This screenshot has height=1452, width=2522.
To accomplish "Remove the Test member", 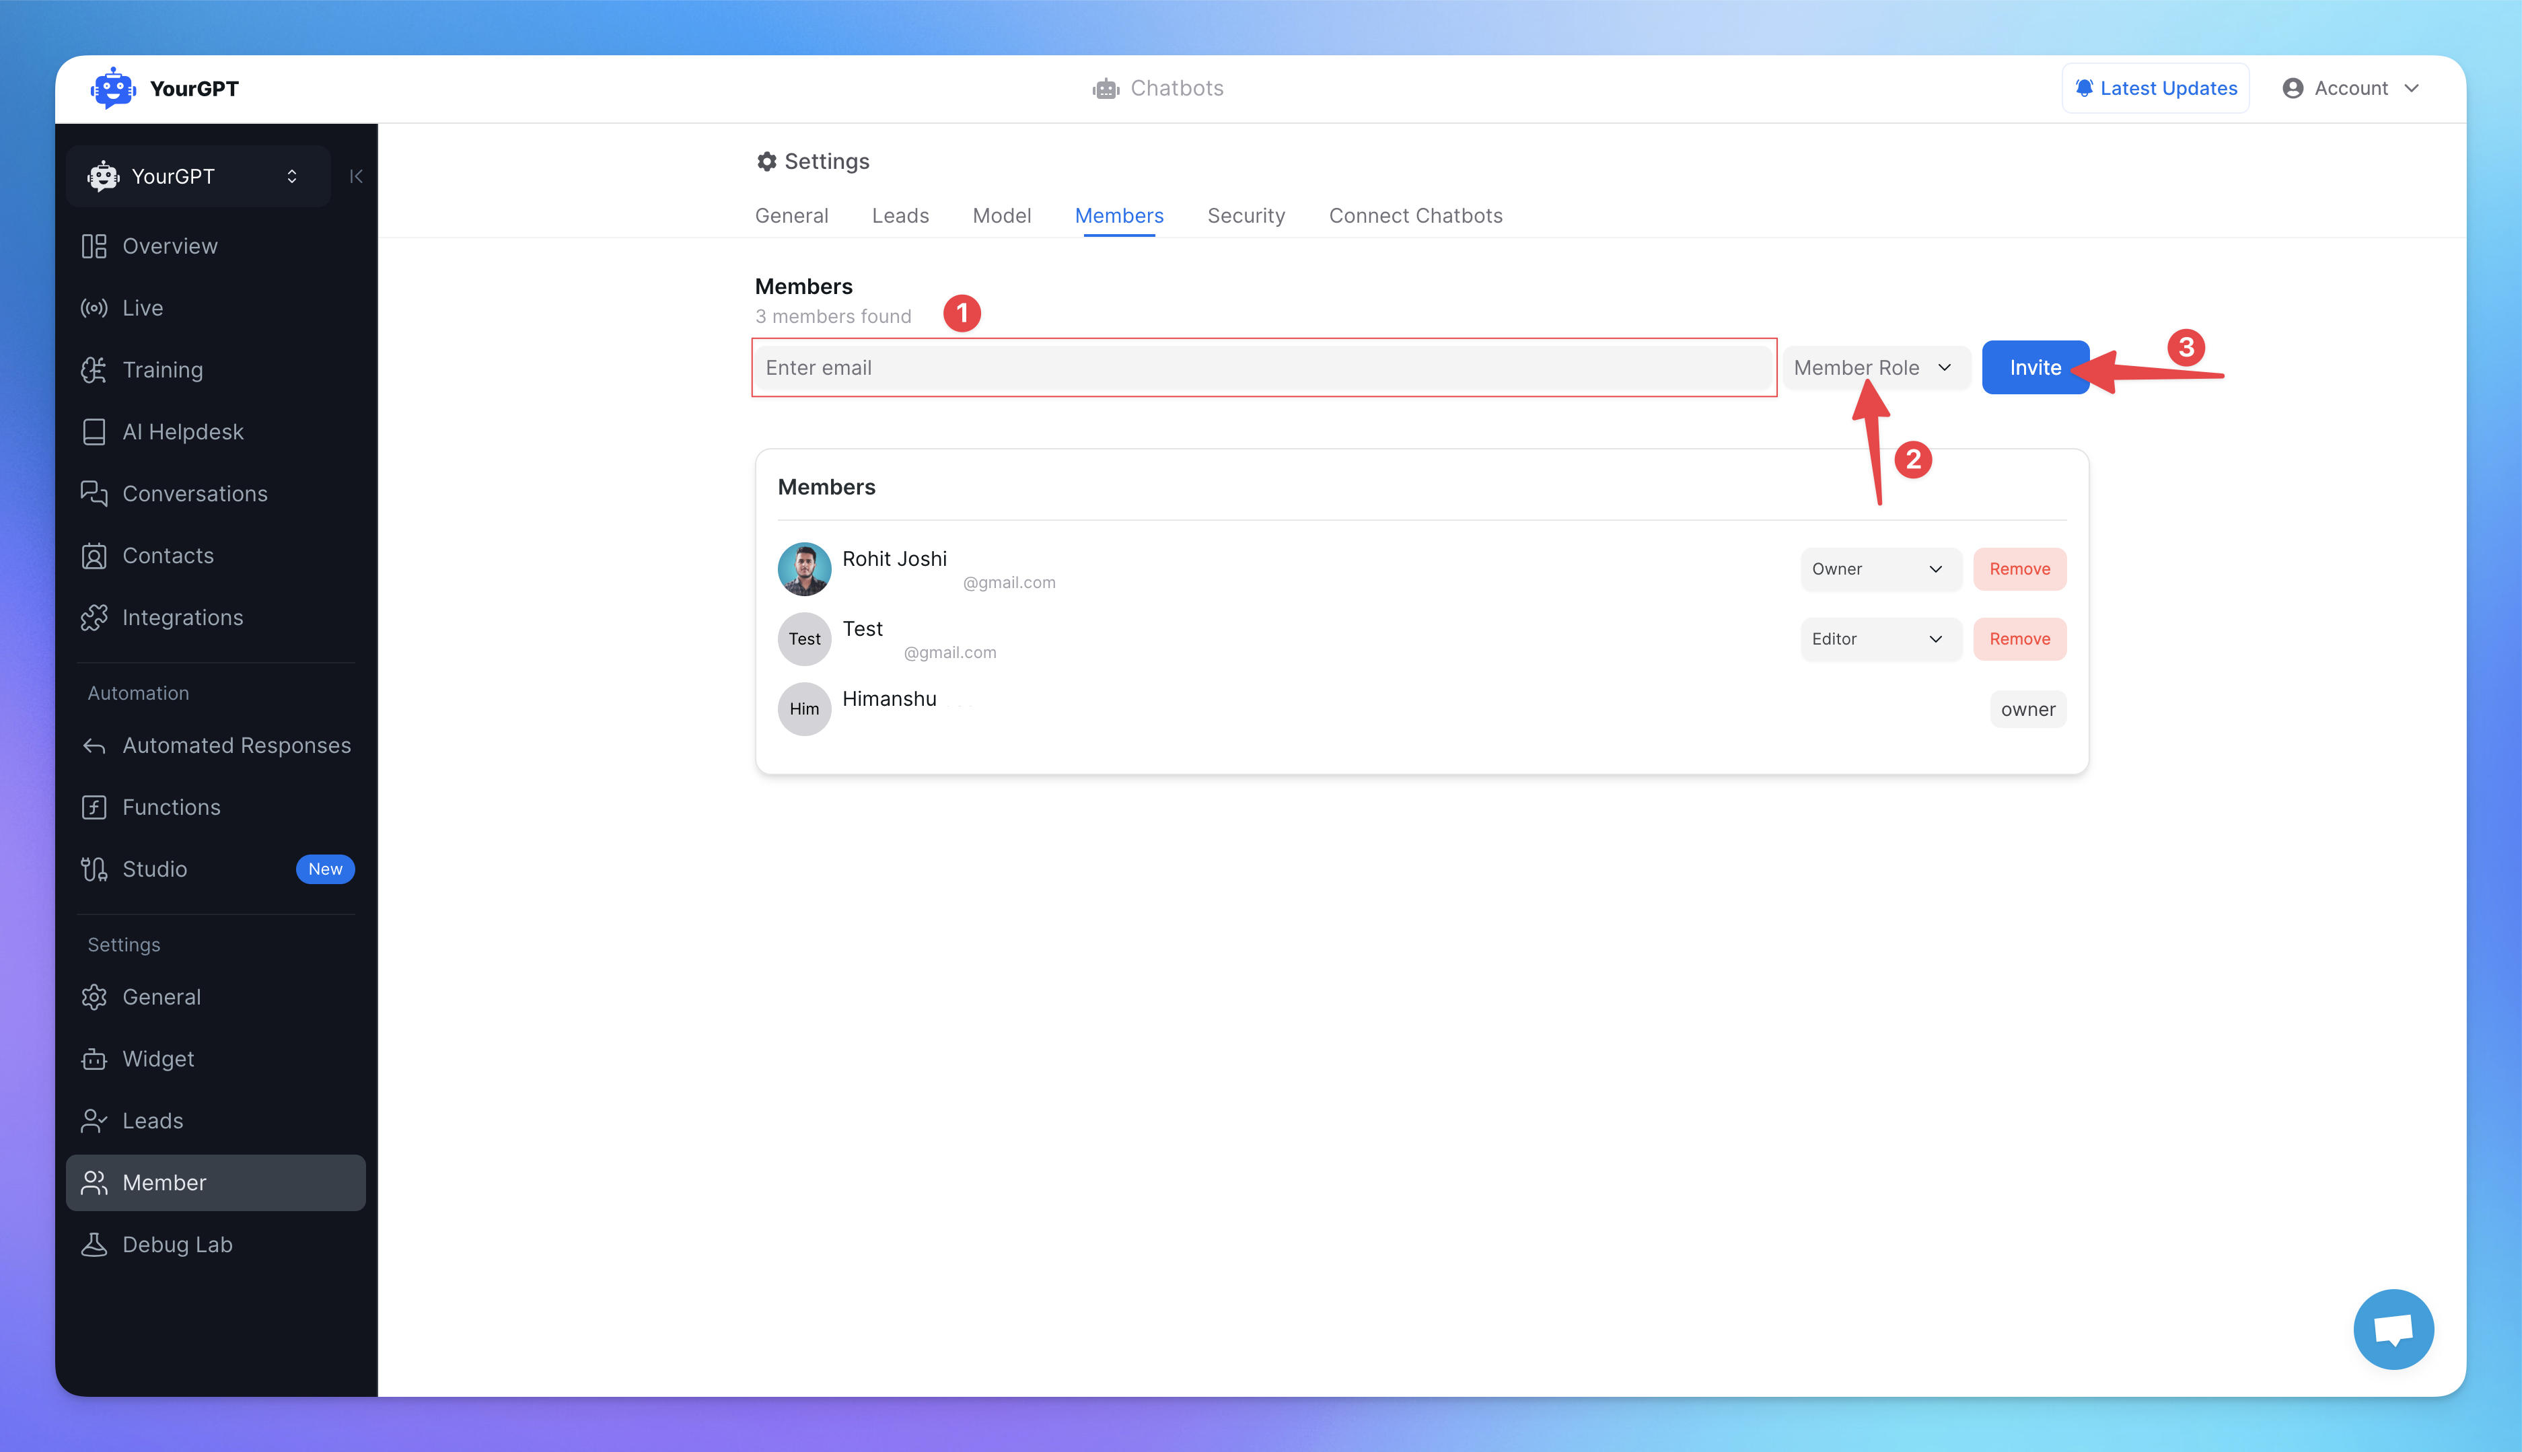I will 2019,639.
